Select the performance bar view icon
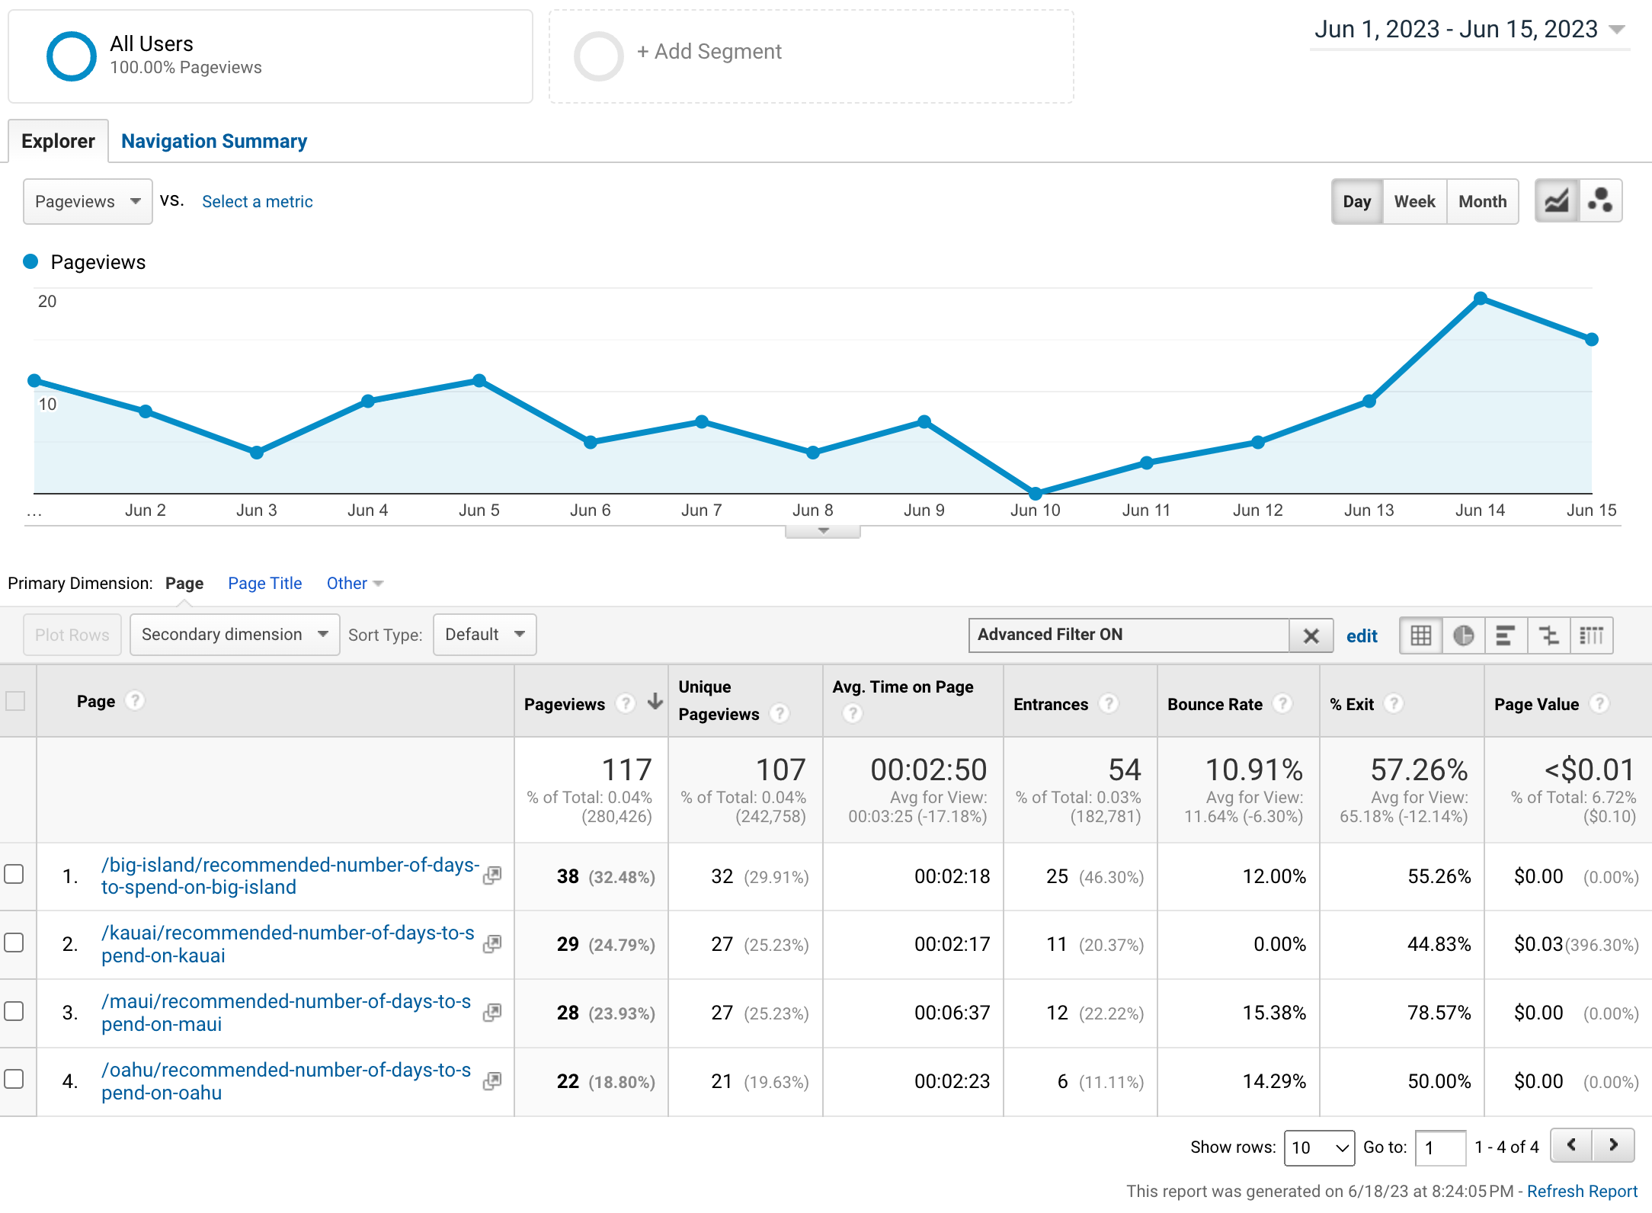1652x1213 pixels. (x=1505, y=635)
